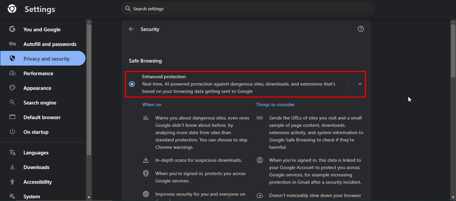Click the Accessibility person icon
Image resolution: width=456 pixels, height=201 pixels.
tap(12, 182)
